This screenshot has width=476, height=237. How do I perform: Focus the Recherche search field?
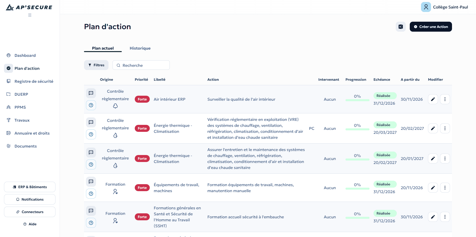pyautogui.click(x=141, y=65)
